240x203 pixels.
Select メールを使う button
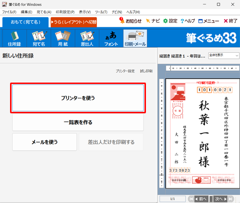(45, 142)
